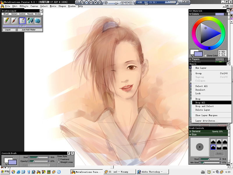Adjust Min Size slider in Brush Controls
233x175 pixels.
tap(210, 163)
